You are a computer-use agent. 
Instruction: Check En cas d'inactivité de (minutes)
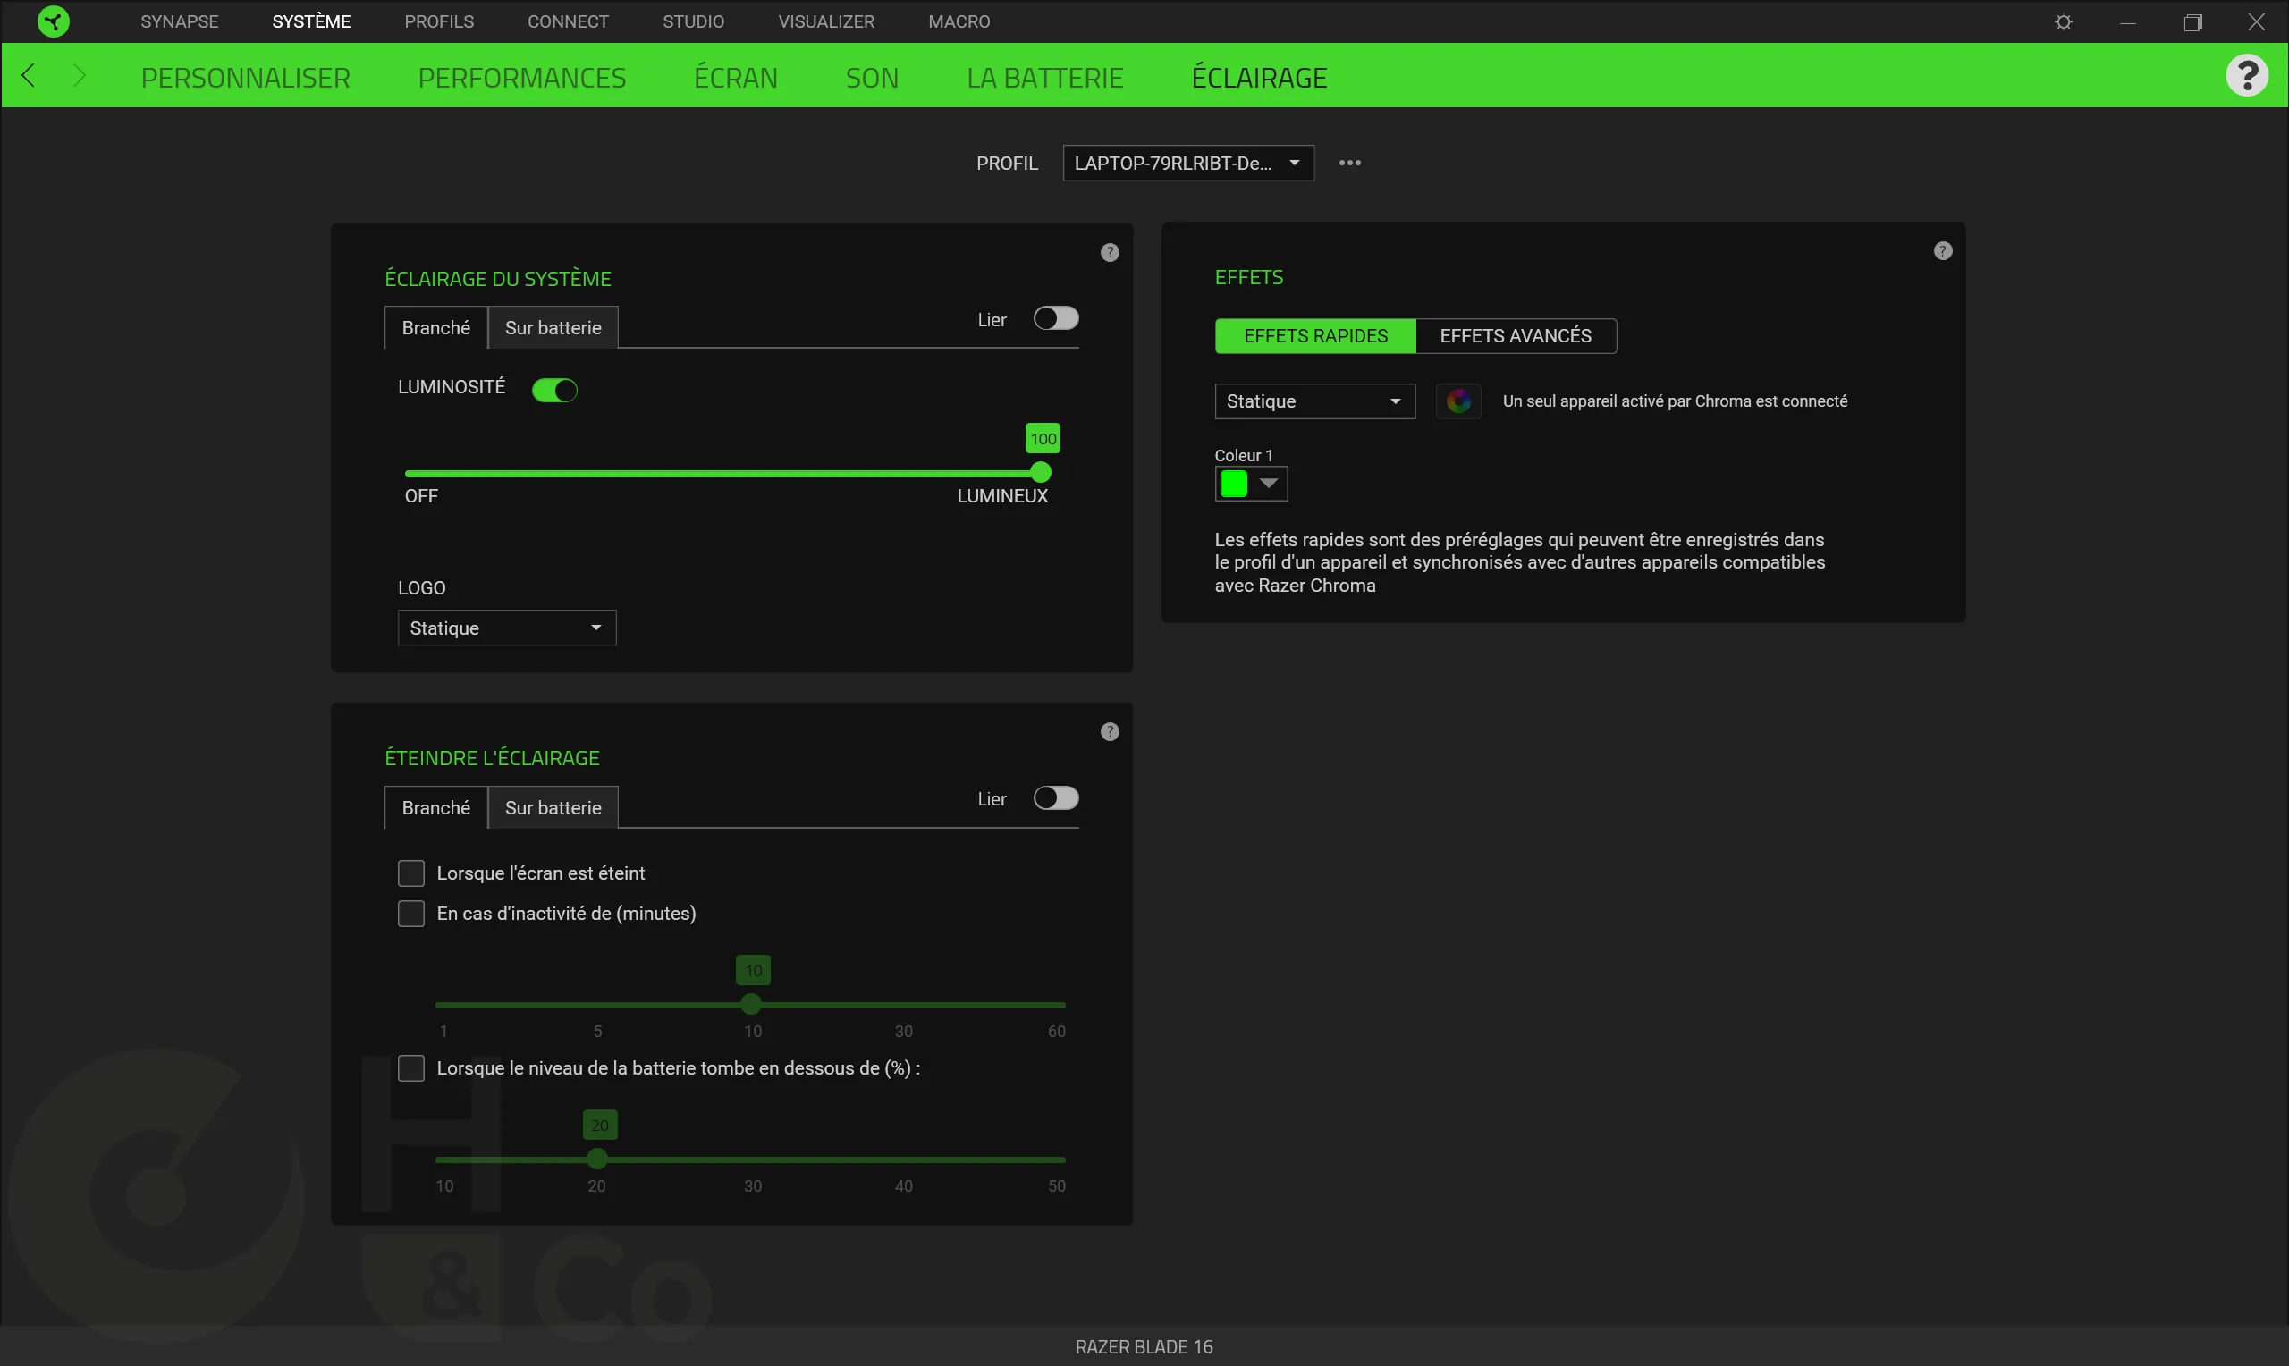click(411, 913)
